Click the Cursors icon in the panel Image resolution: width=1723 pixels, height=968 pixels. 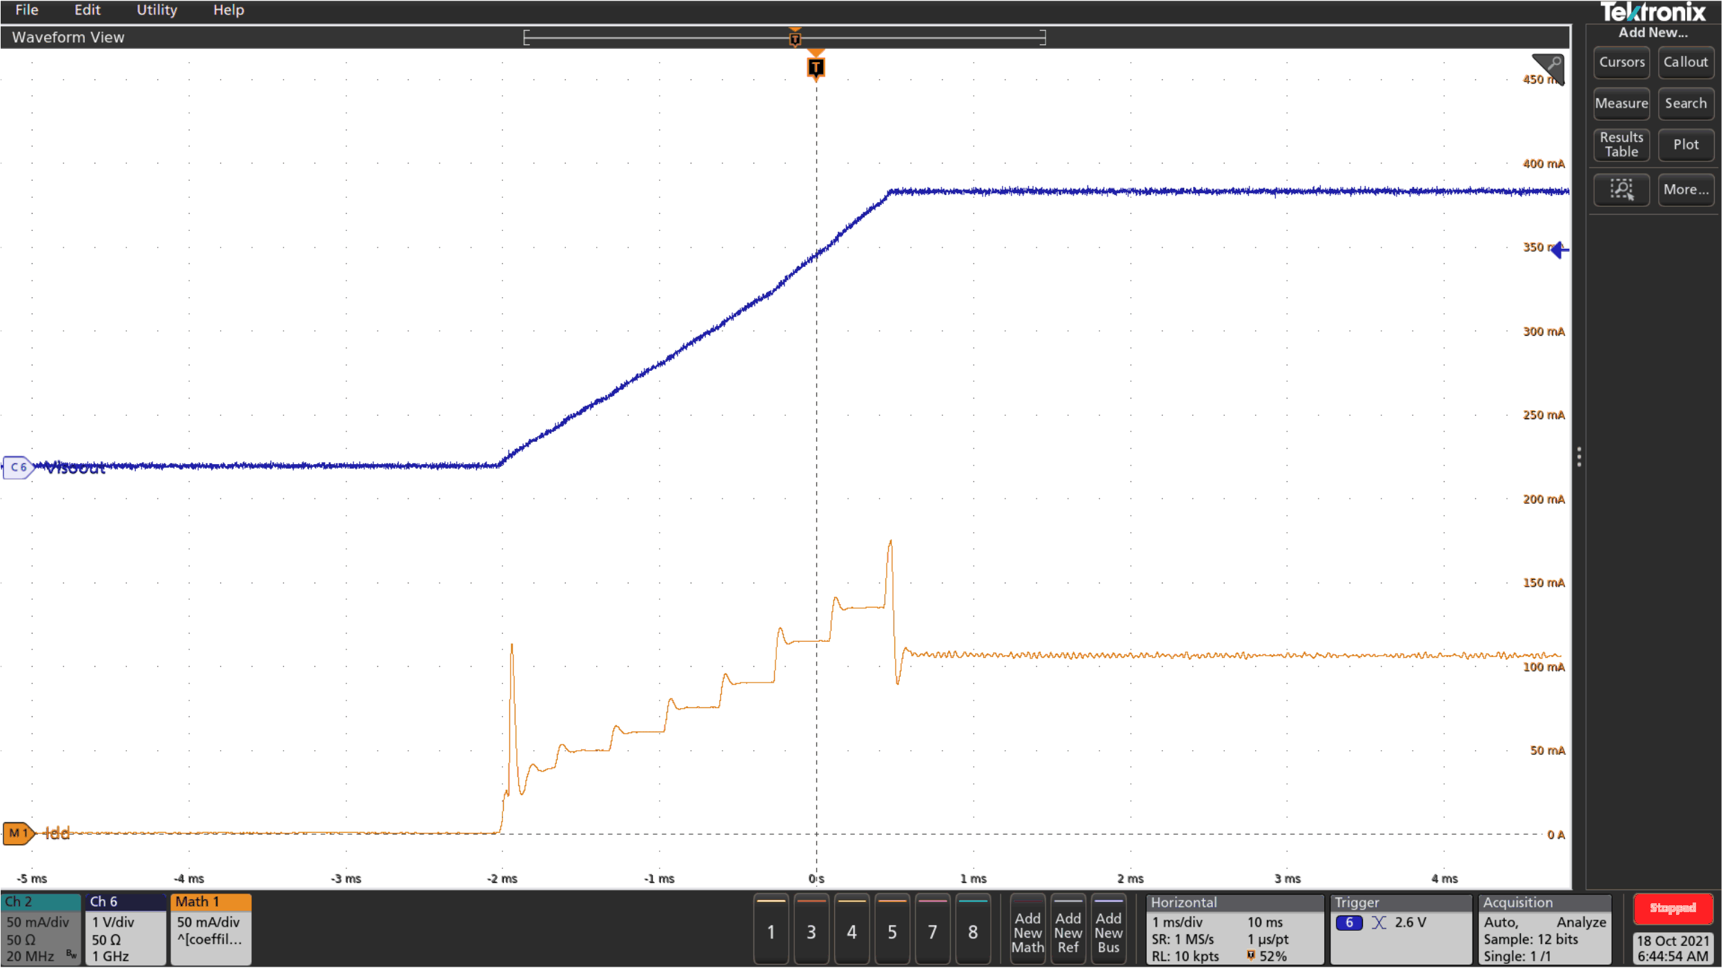click(x=1620, y=63)
